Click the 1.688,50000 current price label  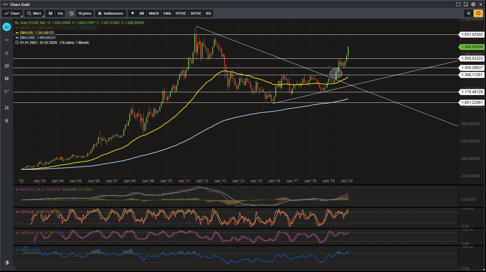pyautogui.click(x=472, y=47)
